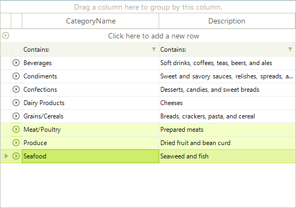Click the current row arrow indicator beside Seafood
The width and height of the screenshot is (296, 208).
[6, 156]
